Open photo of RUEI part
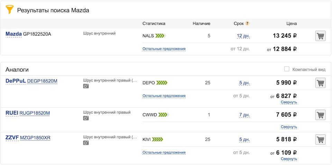Viewport: 332px width, 165px height. click(x=86, y=118)
